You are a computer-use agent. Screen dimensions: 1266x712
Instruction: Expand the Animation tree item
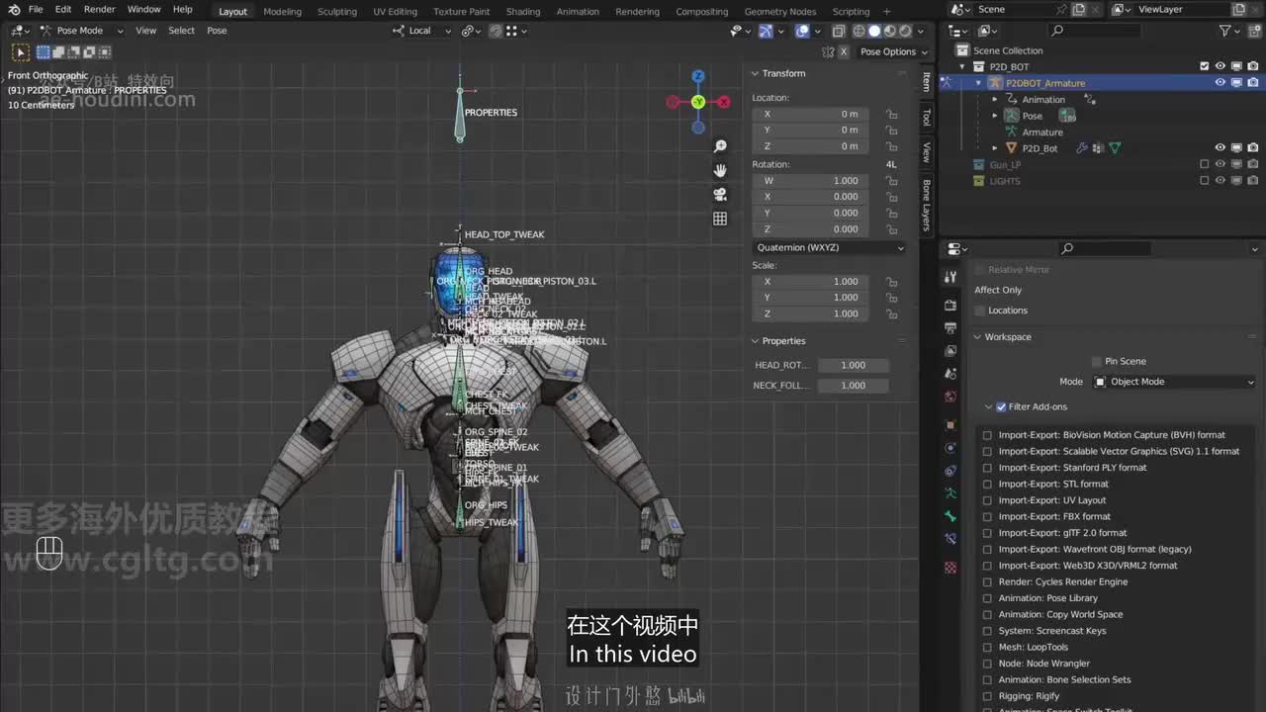[x=995, y=99]
